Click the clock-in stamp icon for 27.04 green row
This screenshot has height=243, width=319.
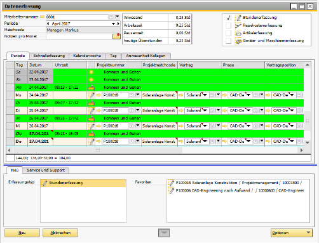[91, 134]
